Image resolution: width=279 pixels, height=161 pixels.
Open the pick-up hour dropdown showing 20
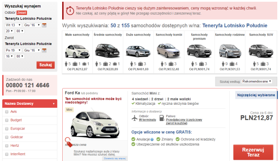coord(9,31)
